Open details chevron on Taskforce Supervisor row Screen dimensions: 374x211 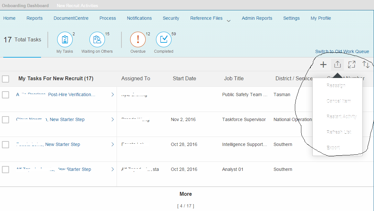(113, 119)
